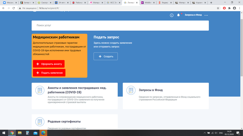Image resolution: width=243 pixels, height=136 pixels.
Task: Click the Chrome taskbar icon
Action: (12, 133)
